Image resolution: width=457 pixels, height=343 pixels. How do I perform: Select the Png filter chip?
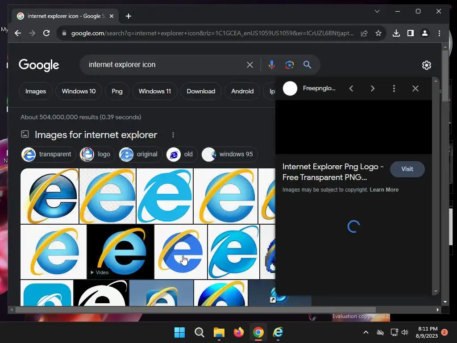click(x=117, y=91)
